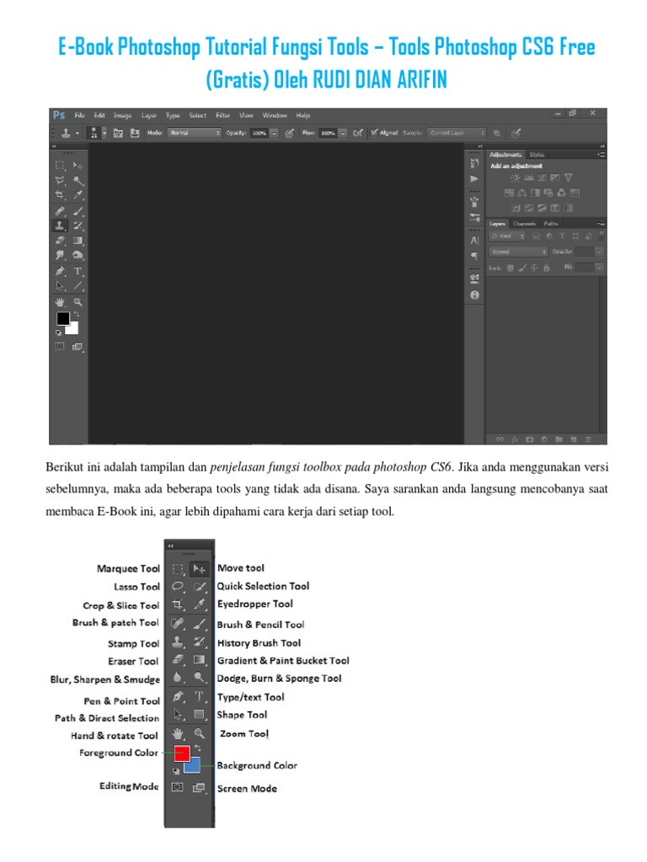Choose the Type T icon in labeled diagram
This screenshot has height=862, width=647.
pyautogui.click(x=199, y=696)
